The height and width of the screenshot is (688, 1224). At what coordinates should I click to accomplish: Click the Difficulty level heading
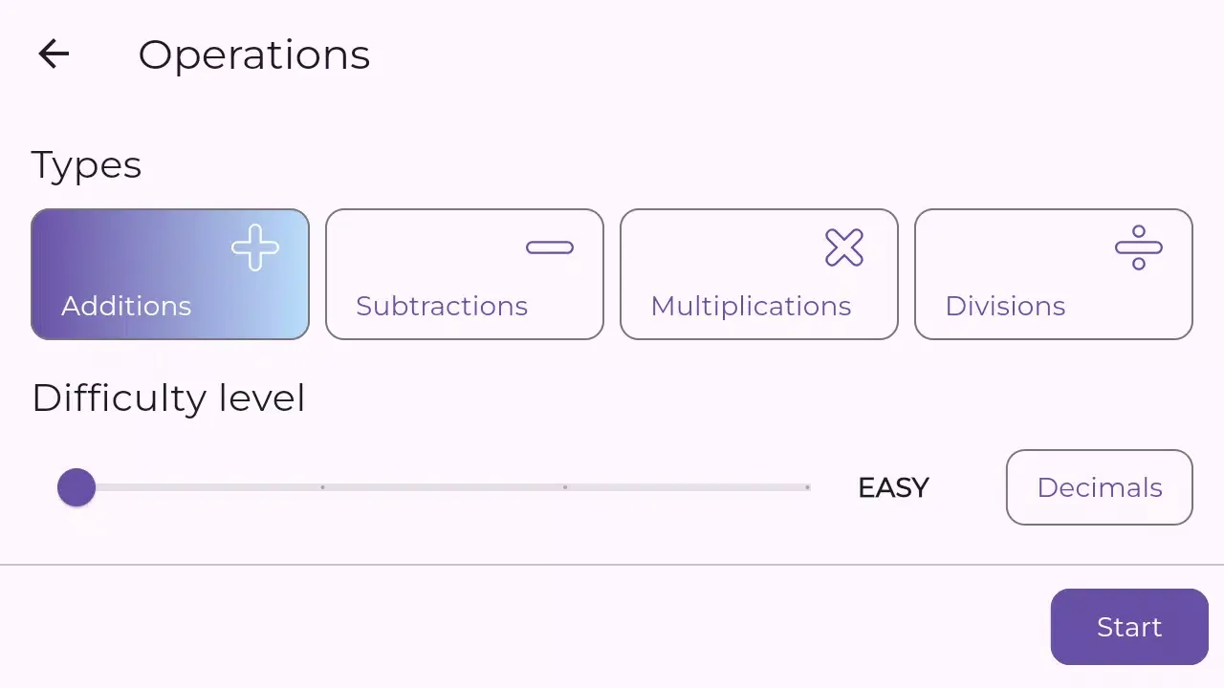(168, 398)
